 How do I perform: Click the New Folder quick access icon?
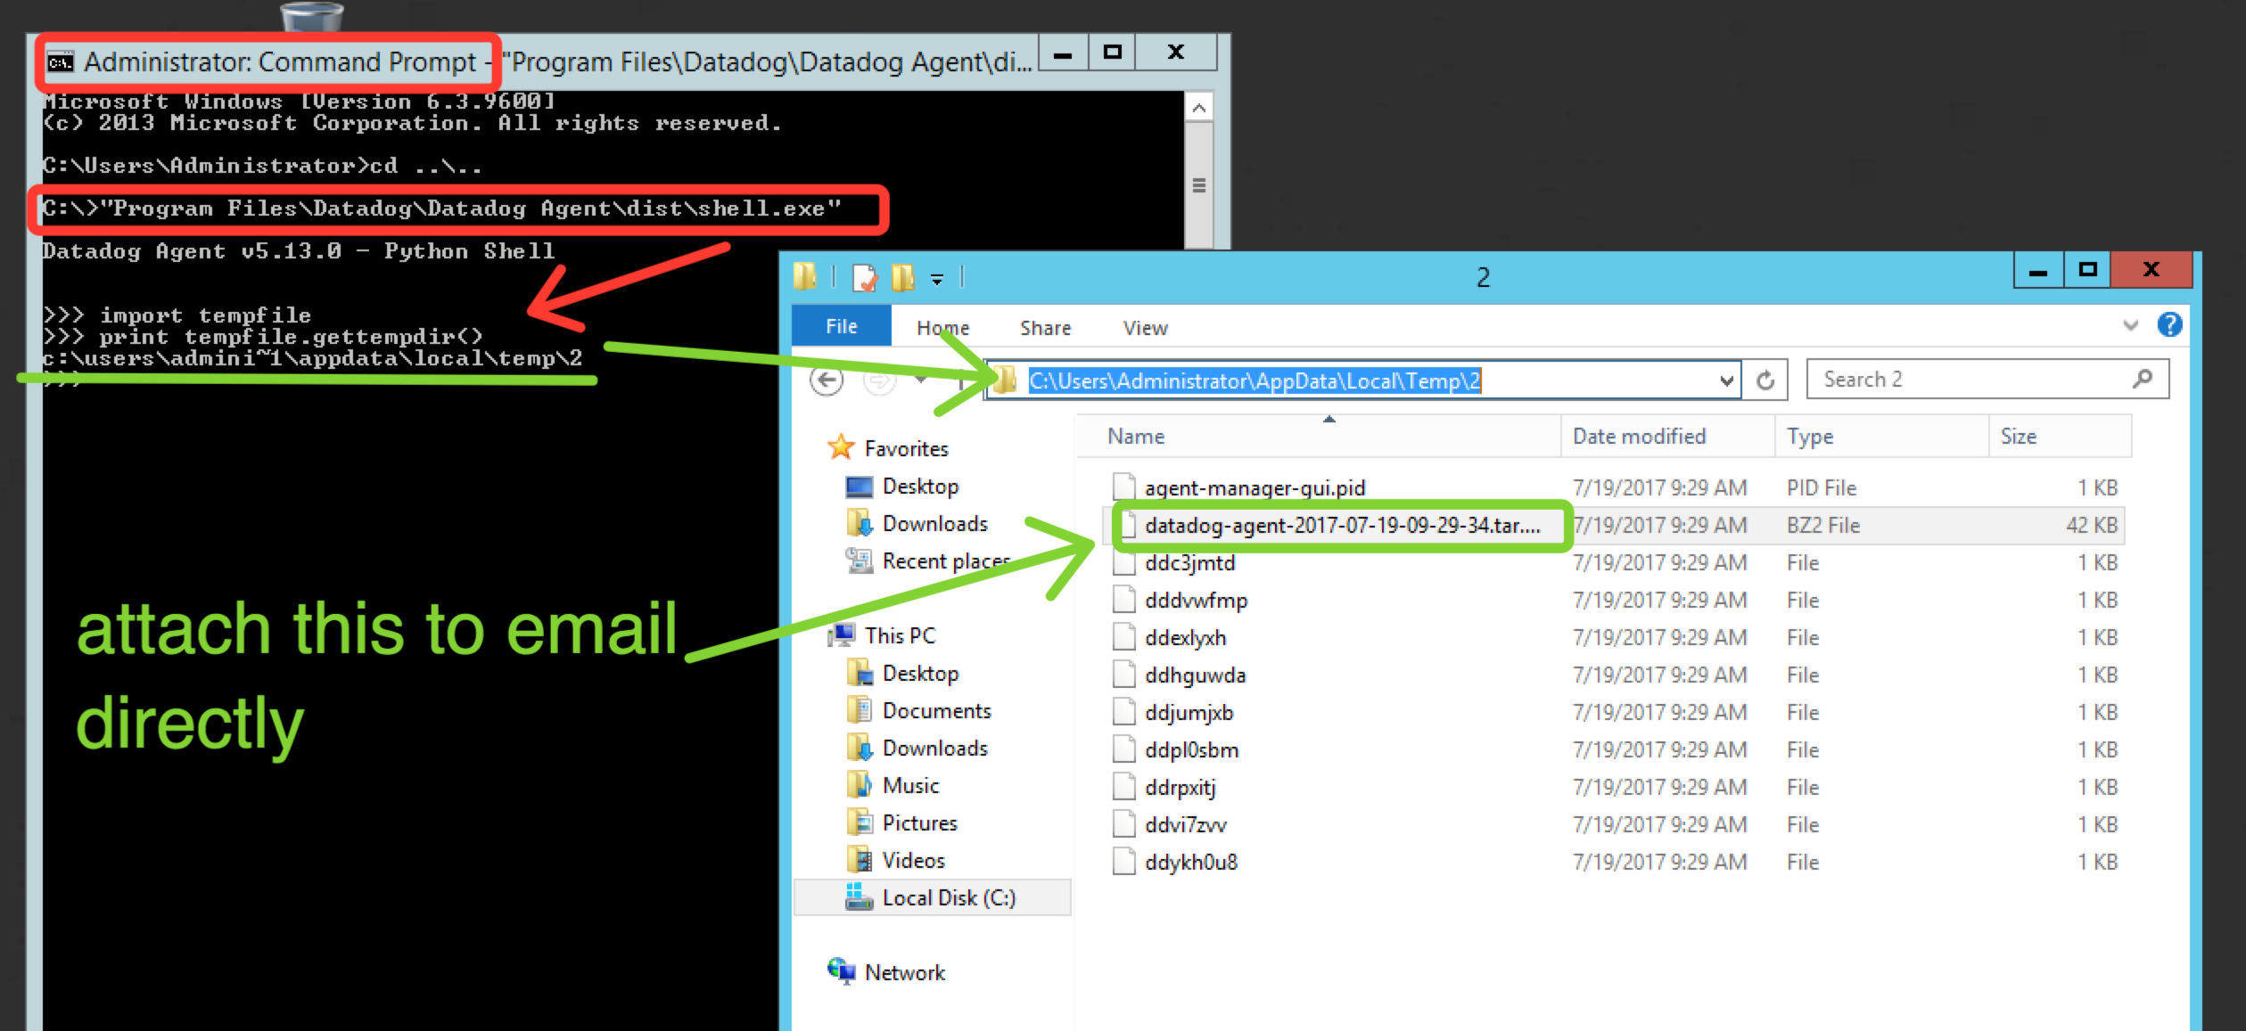[x=902, y=278]
